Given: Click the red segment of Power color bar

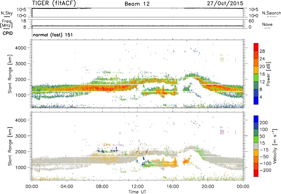Looking at the screenshot, I should click(x=256, y=47).
